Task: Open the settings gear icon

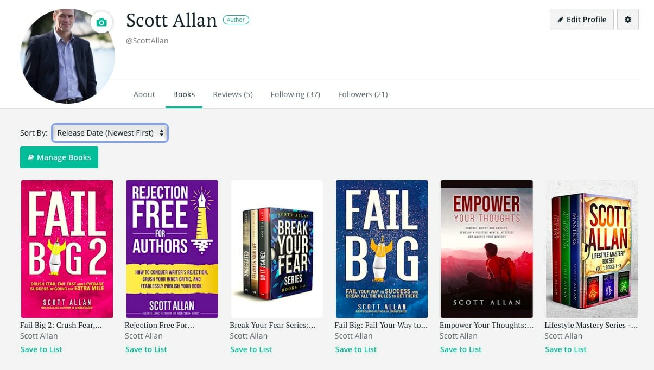Action: click(x=627, y=19)
